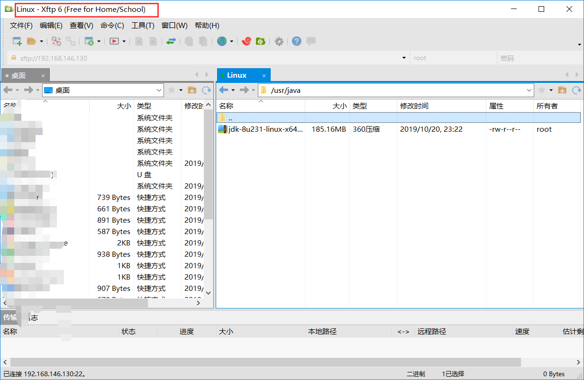The image size is (584, 380).
Task: Open the 编辑(E) menu
Action: tap(51, 26)
